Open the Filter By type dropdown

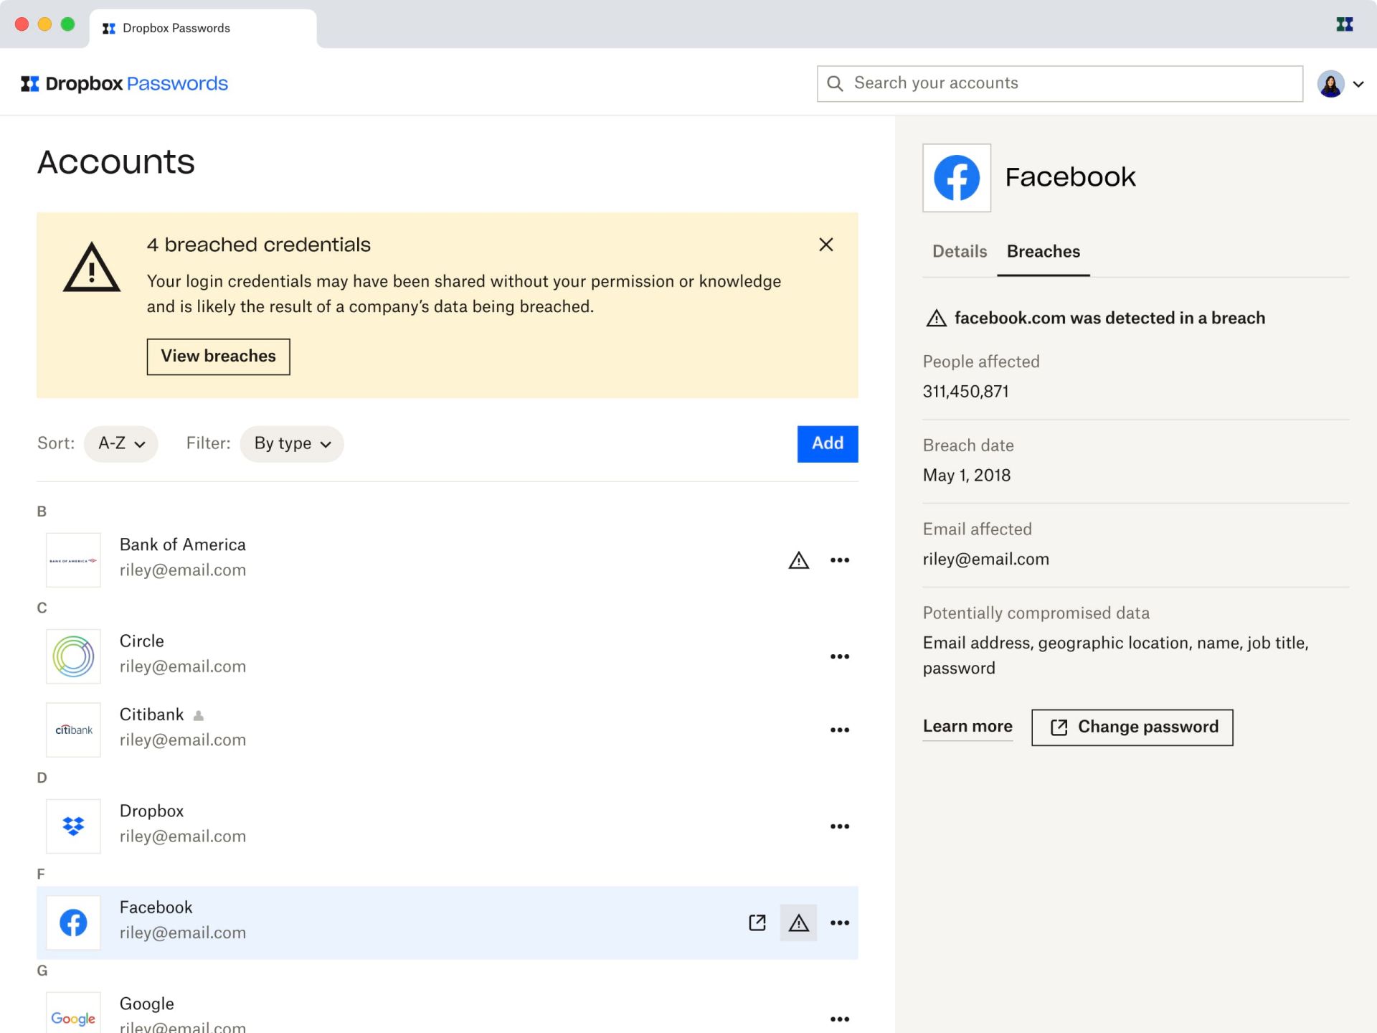tap(291, 443)
